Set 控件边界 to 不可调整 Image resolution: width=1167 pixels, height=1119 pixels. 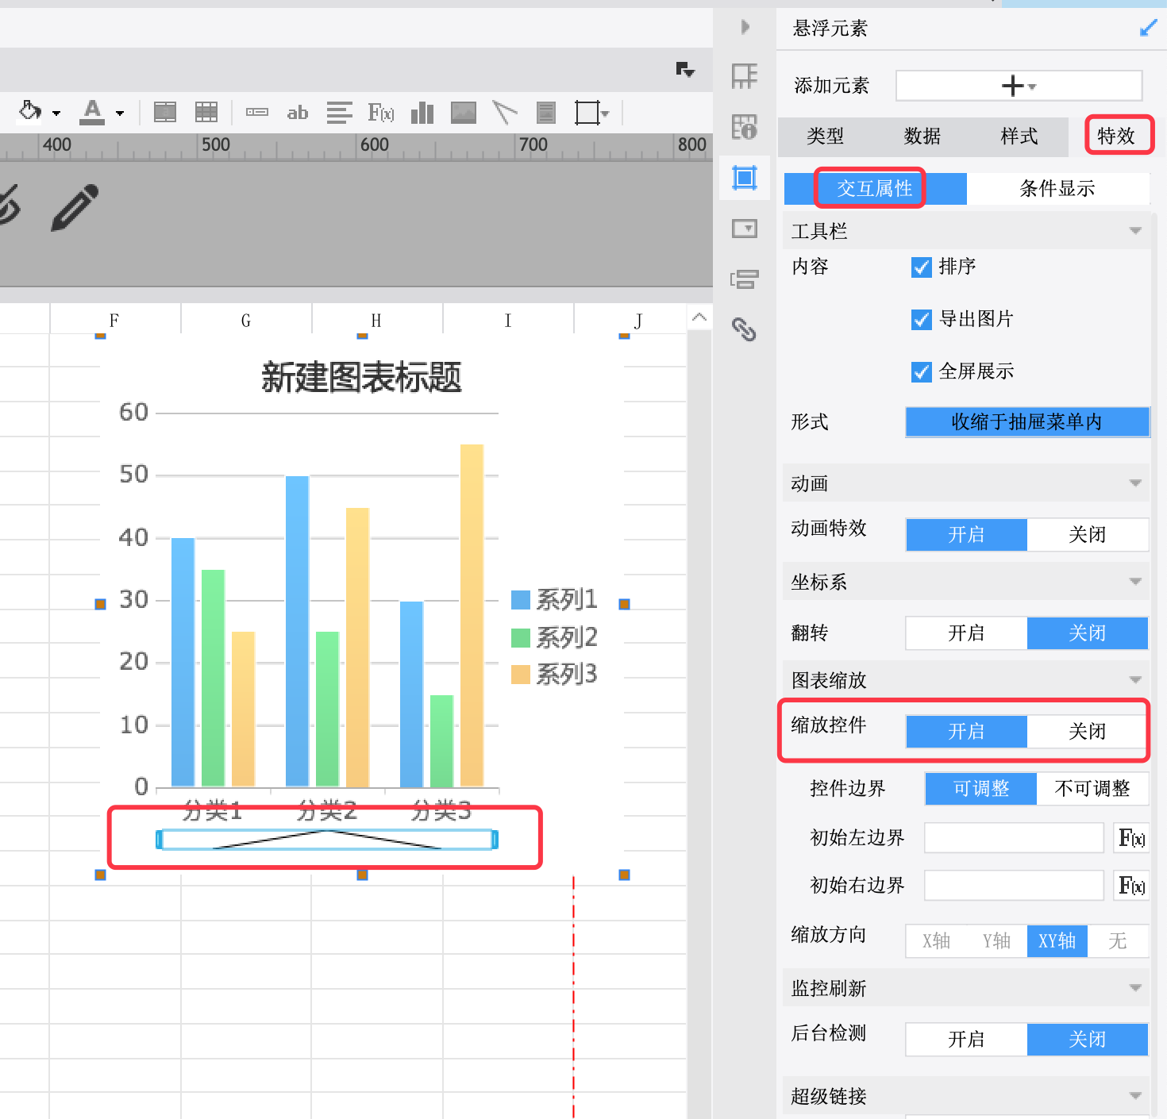pyautogui.click(x=1092, y=789)
